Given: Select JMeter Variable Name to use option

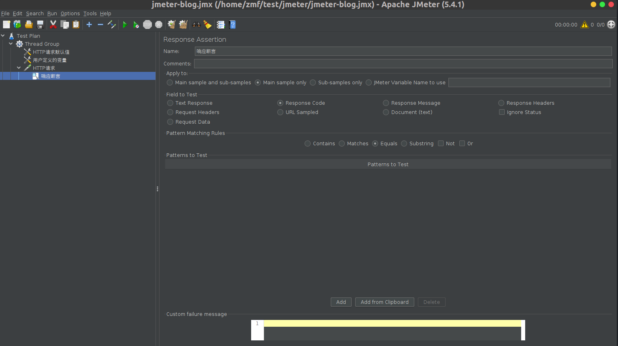Looking at the screenshot, I should tap(406, 82).
